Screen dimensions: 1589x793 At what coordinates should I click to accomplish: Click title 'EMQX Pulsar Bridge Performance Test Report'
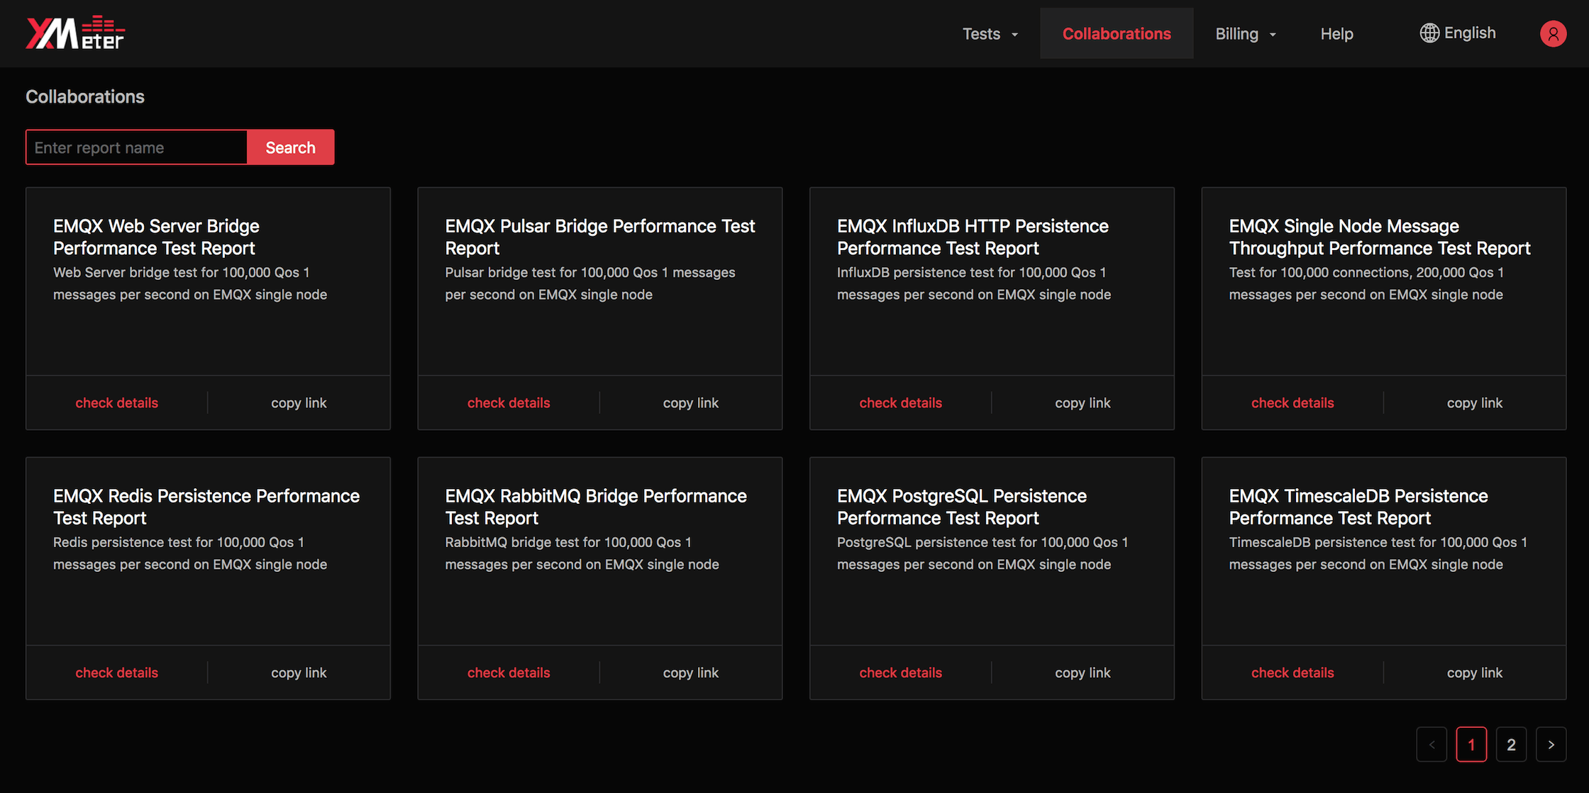pos(600,237)
